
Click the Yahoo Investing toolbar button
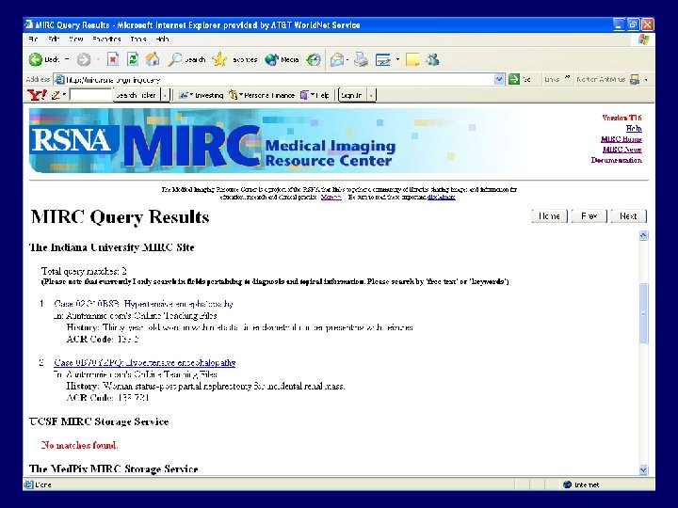(x=202, y=95)
